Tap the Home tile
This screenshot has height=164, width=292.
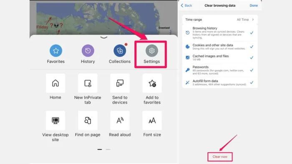pos(55,83)
